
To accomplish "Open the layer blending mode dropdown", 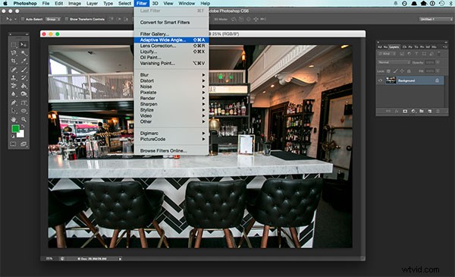I will 394,62.
